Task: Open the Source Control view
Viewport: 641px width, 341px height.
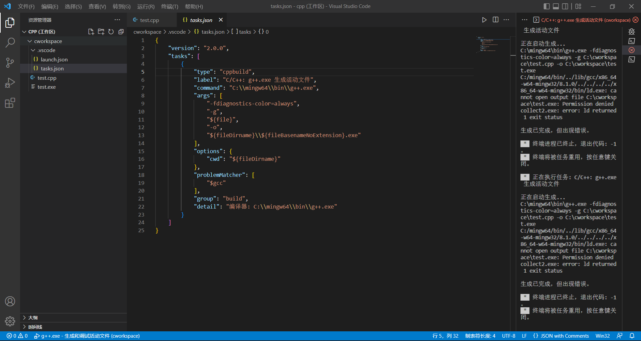Action: pyautogui.click(x=10, y=63)
